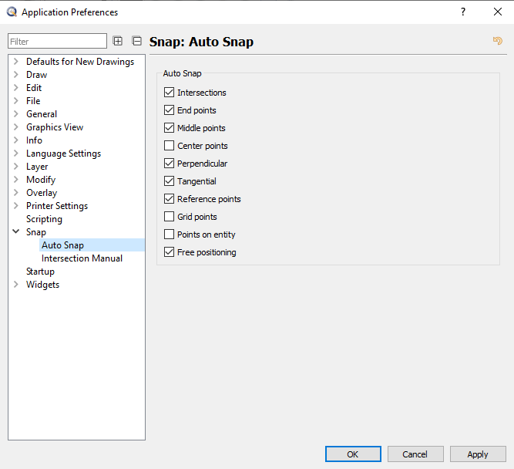The height and width of the screenshot is (469, 514).
Task: Select Defaults for New Drawings label
Action: point(80,62)
